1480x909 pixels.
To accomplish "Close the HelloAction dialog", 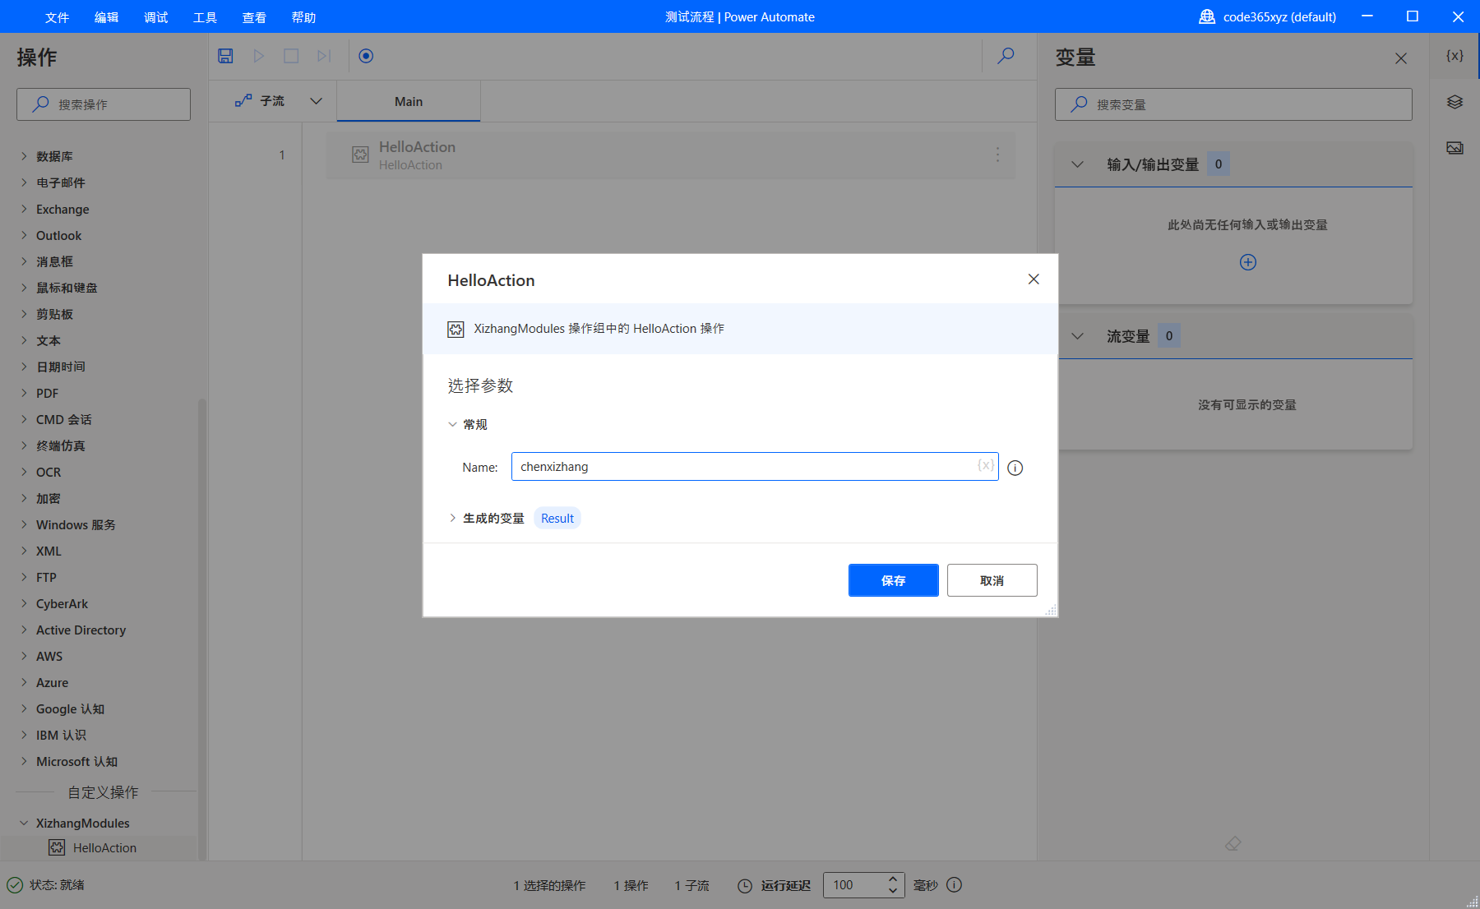I will click(x=1034, y=279).
